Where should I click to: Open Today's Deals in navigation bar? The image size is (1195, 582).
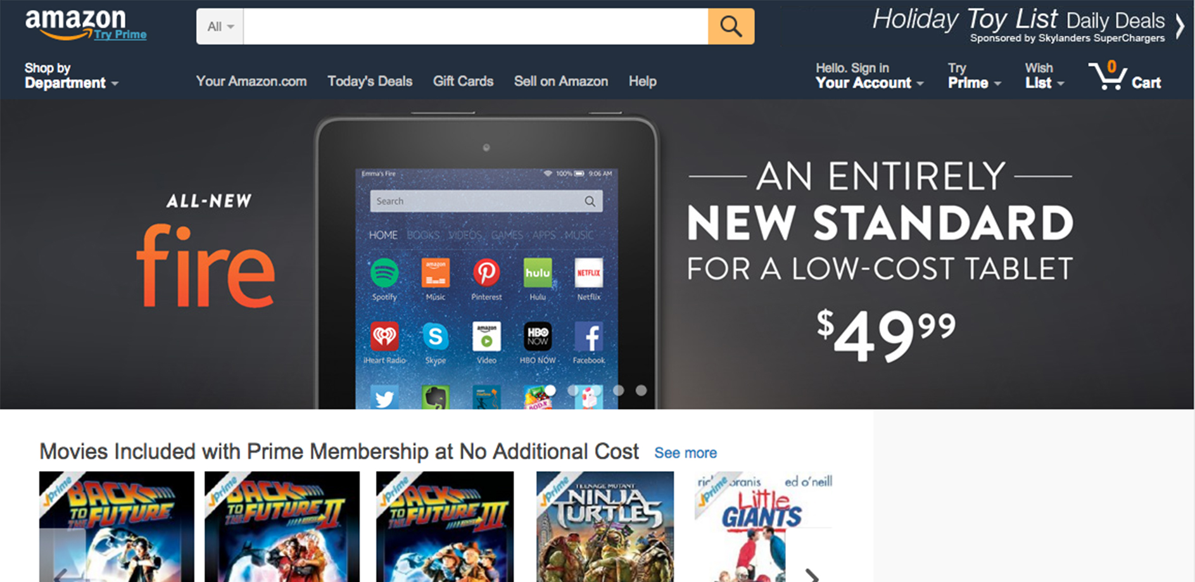(x=370, y=81)
